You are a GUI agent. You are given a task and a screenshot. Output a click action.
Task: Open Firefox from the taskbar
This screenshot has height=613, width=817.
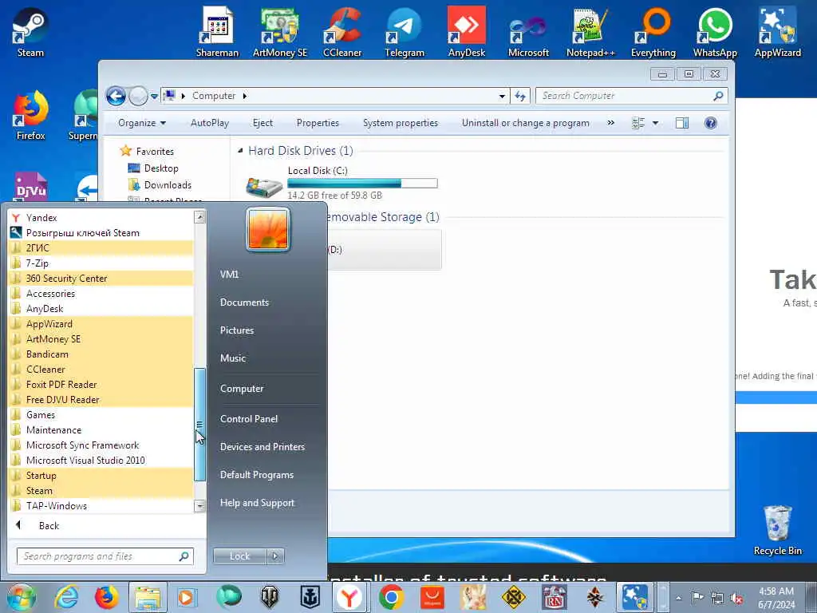coord(107,597)
